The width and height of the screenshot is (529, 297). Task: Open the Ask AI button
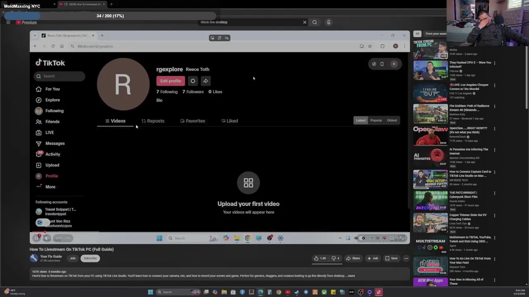(372, 258)
